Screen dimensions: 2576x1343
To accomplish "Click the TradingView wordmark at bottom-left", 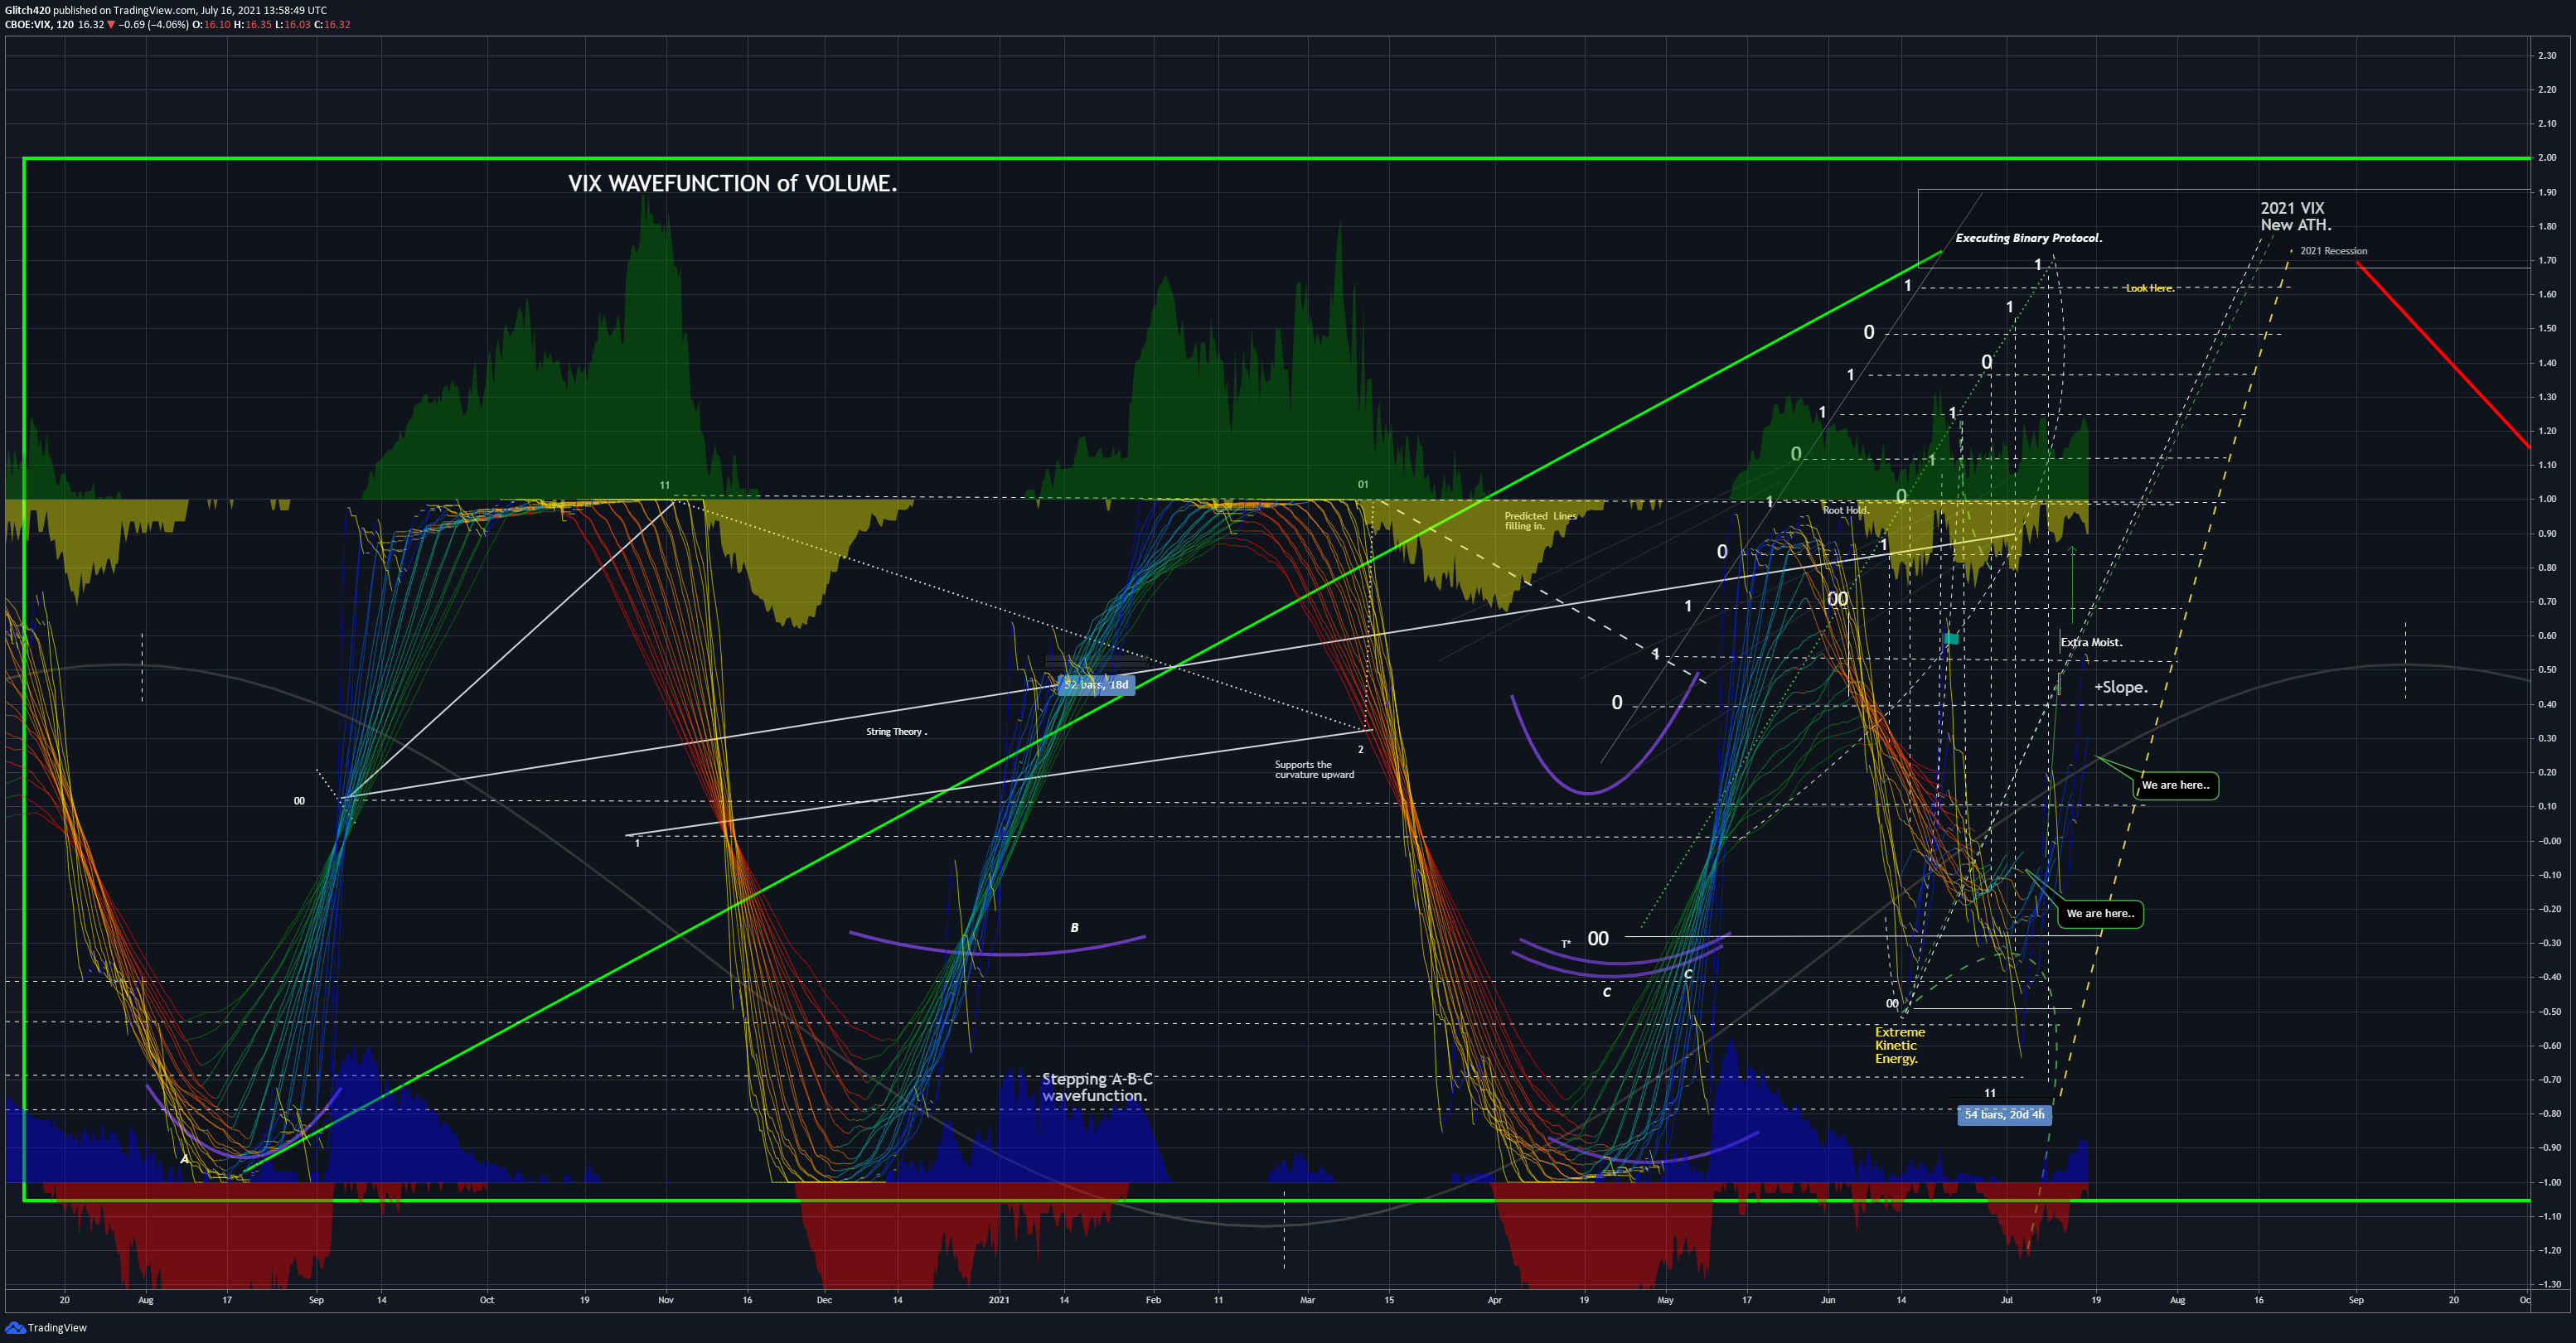I will [x=57, y=1328].
